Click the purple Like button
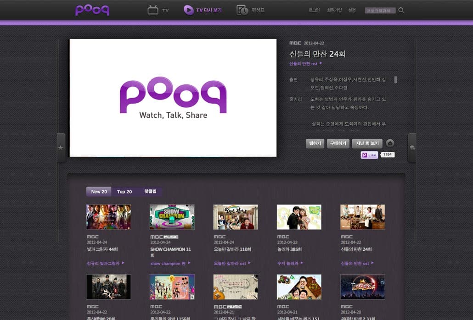The image size is (473, 320). click(x=369, y=155)
